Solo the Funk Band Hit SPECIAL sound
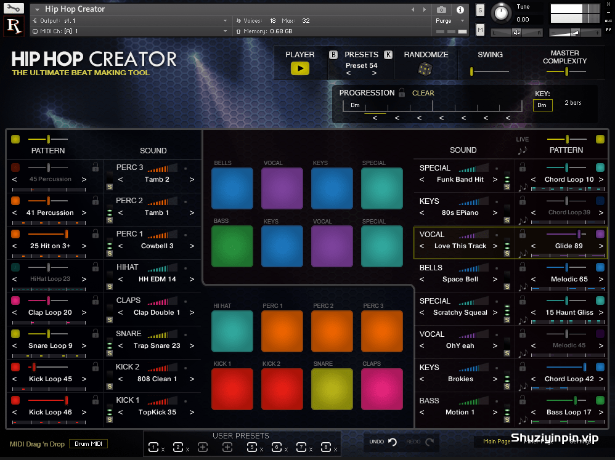Image resolution: width=615 pixels, height=460 pixels. 507,187
